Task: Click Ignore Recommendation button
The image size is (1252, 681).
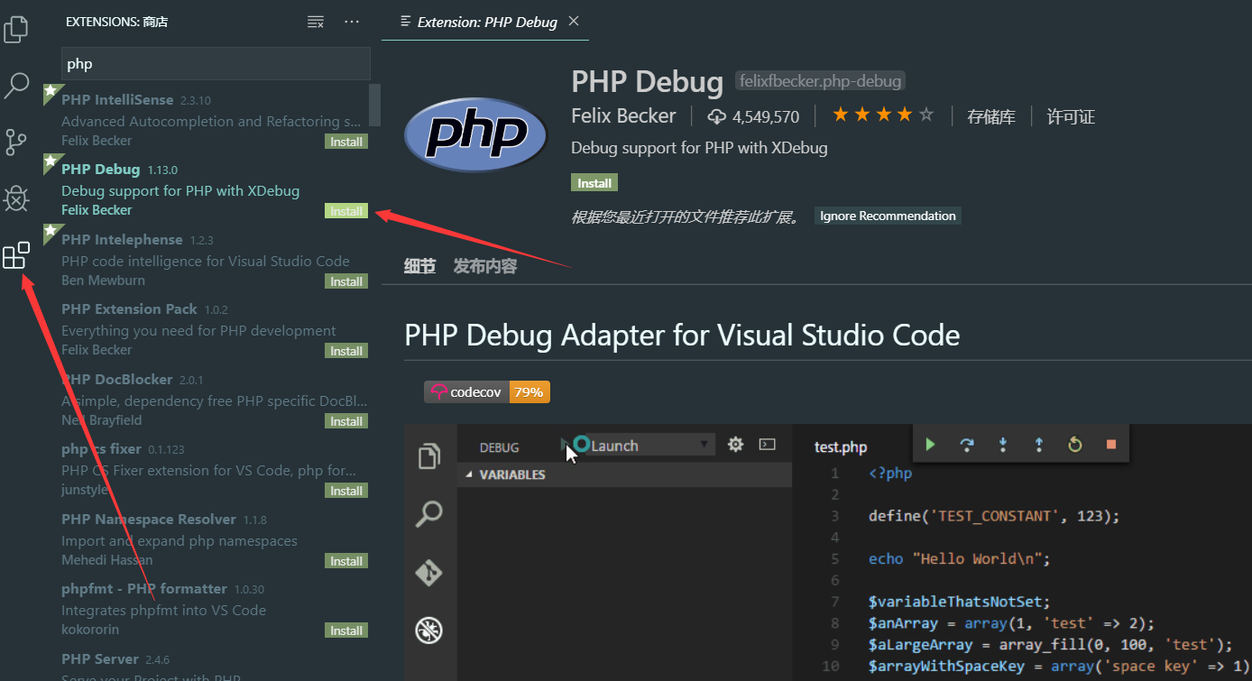Action: coord(888,216)
